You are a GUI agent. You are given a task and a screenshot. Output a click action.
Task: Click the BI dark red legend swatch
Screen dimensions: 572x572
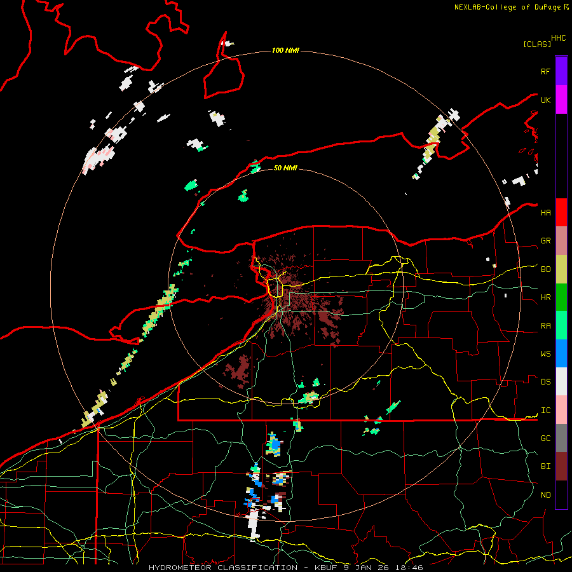(x=561, y=466)
